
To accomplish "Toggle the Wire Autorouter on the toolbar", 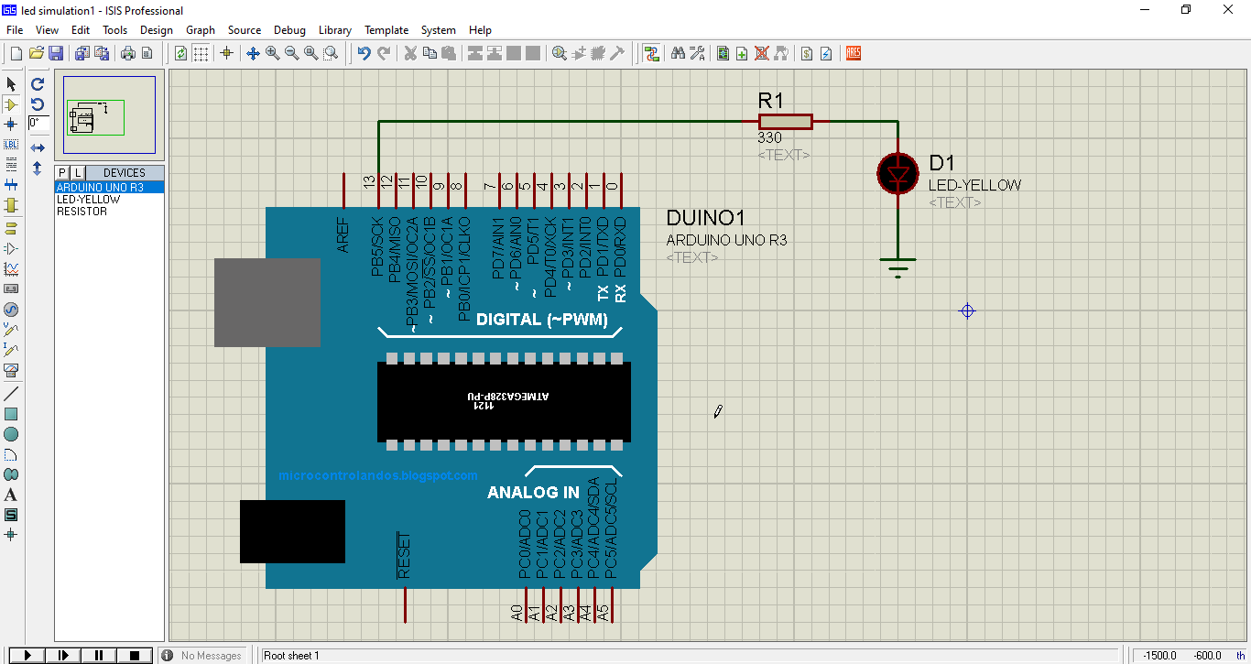I will point(652,52).
